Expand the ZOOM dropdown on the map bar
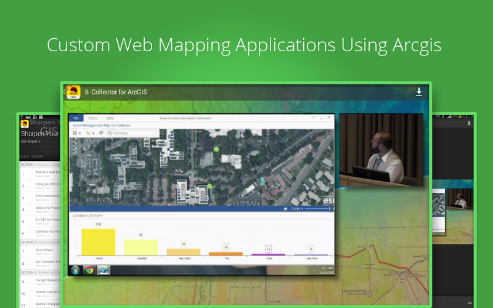 tap(297, 209)
